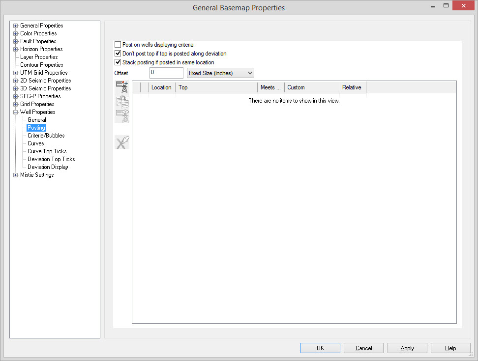The height and width of the screenshot is (361, 478).
Task: Click the copy posting pages icon
Action: point(122,102)
